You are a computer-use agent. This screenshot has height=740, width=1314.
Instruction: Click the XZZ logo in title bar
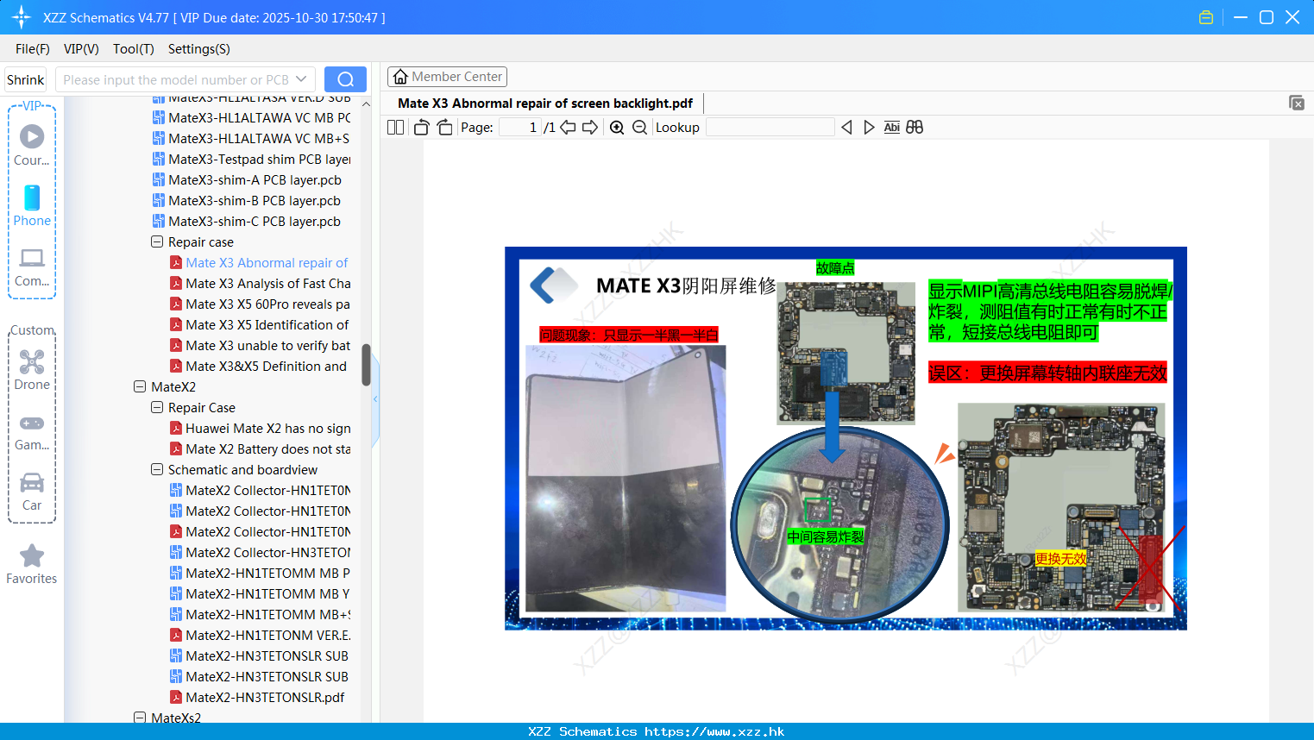click(21, 17)
